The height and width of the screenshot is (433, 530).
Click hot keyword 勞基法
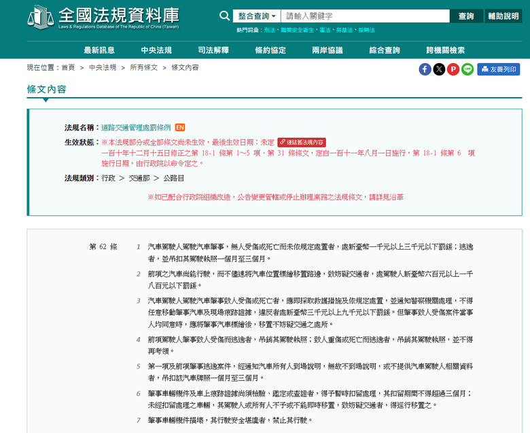click(x=344, y=30)
